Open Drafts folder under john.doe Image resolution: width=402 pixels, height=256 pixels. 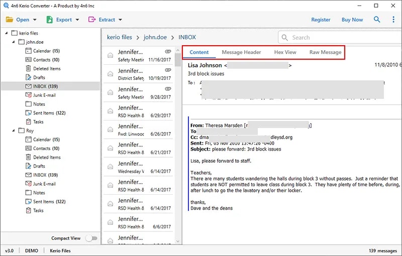pyautogui.click(x=35, y=77)
